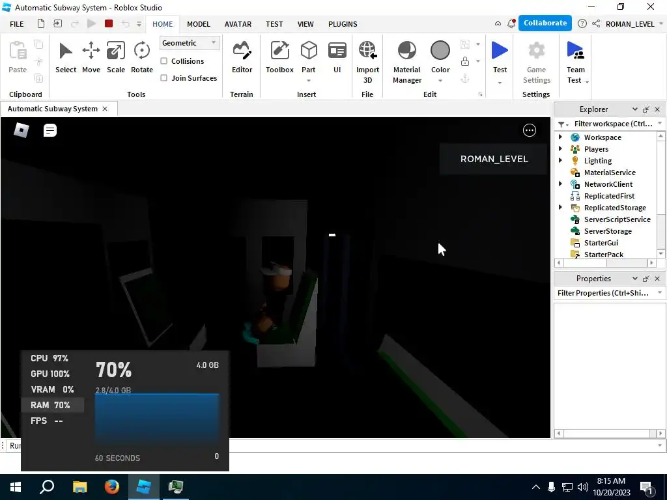Switch to the AVATAR tab
667x500 pixels.
(x=238, y=24)
